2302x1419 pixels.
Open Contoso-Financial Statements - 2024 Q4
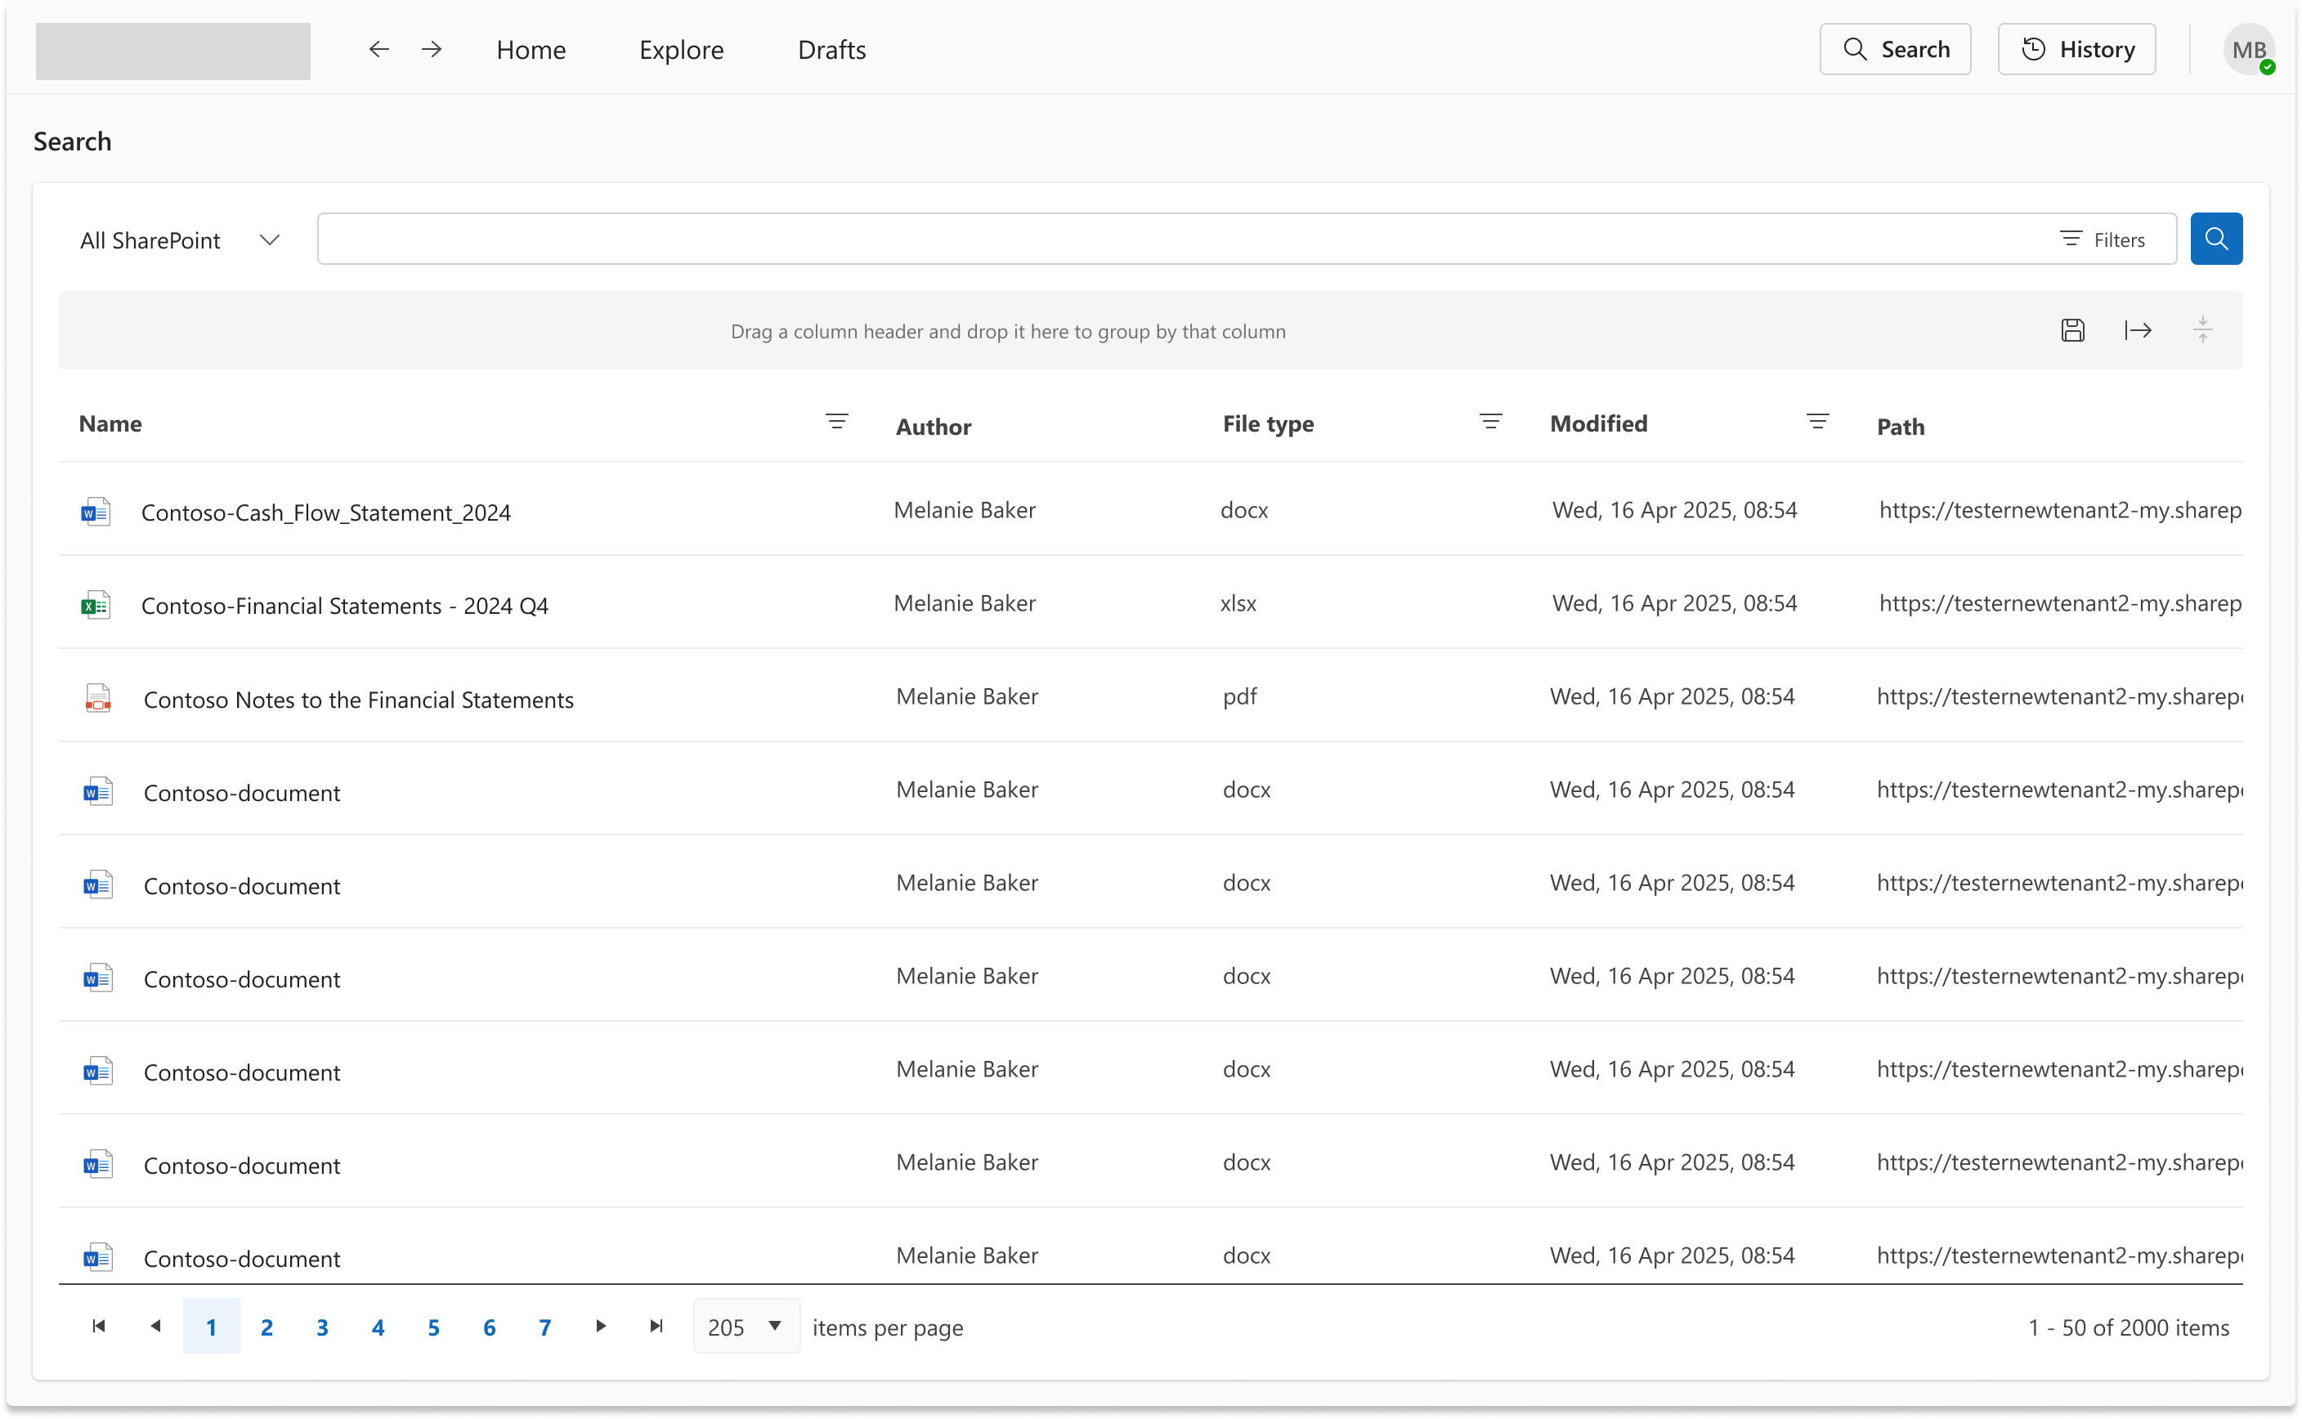pyautogui.click(x=344, y=606)
